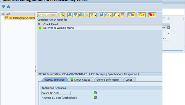Open the Find binoculars tool
Viewport: 185px width, 105px height.
[81, 15]
